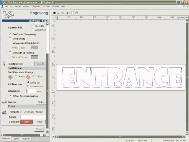Click the 'End Mill 6 mm' tool label
189x142 pixels.
pos(15,68)
